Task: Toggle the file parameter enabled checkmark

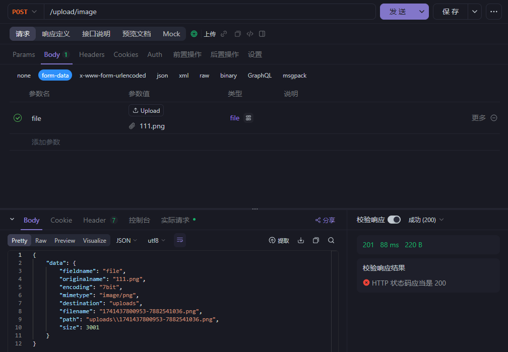Action: [x=18, y=118]
